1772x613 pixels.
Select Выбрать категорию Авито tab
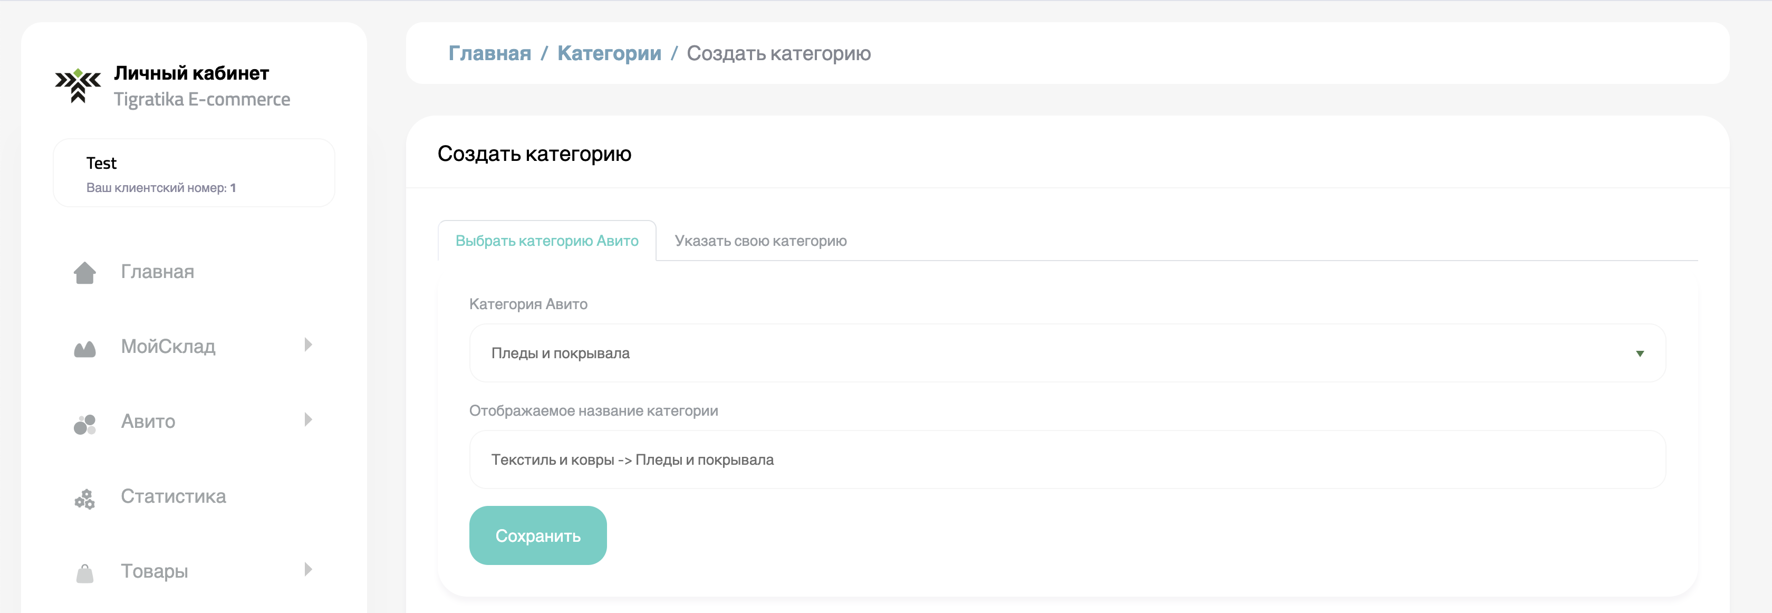(547, 241)
